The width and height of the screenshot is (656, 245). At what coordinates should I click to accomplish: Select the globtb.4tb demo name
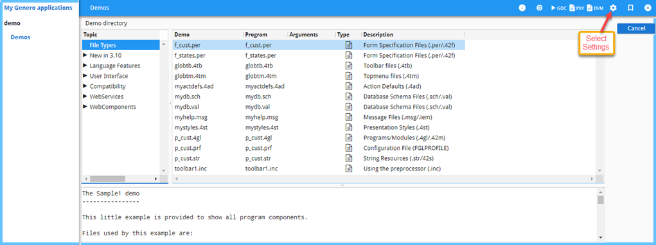coord(188,66)
